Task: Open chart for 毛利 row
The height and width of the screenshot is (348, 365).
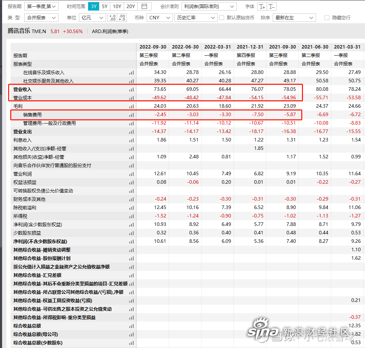Action: tap(131, 107)
